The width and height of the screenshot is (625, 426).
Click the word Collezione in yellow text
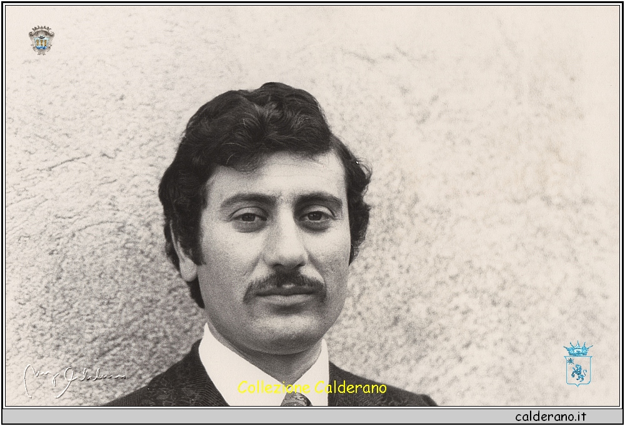click(x=274, y=387)
